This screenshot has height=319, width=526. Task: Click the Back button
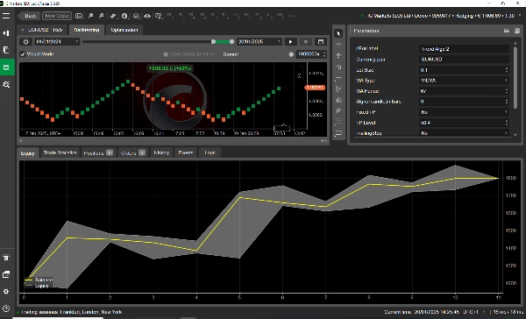tap(29, 16)
